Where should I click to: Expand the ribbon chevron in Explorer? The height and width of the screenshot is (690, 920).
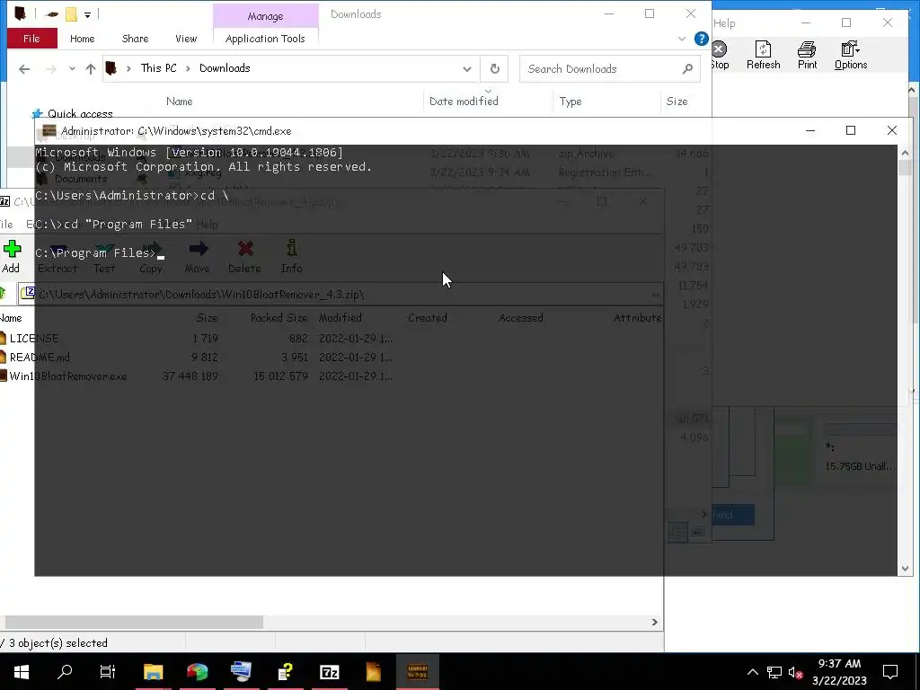(x=681, y=39)
